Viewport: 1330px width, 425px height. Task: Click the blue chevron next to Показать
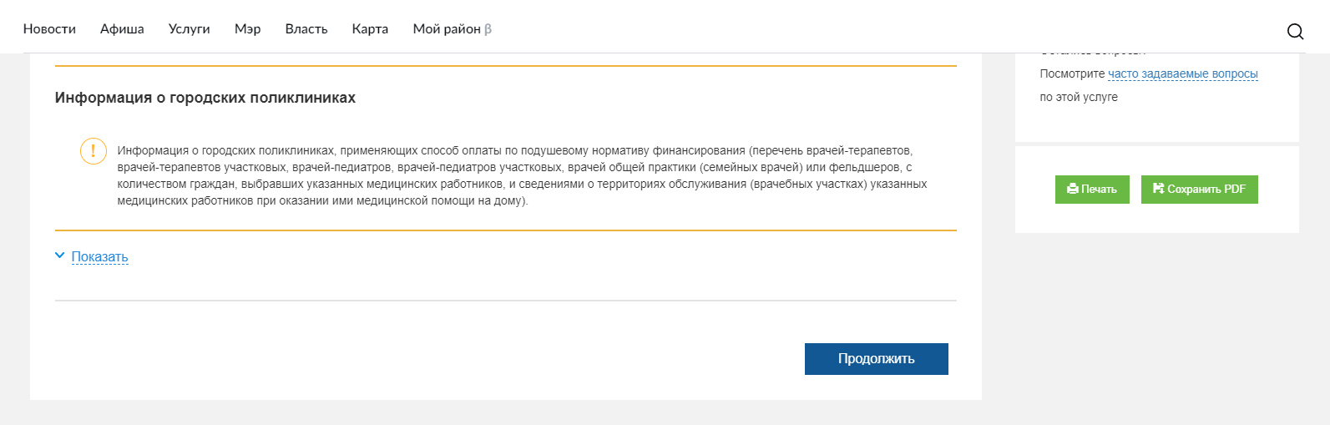point(59,256)
